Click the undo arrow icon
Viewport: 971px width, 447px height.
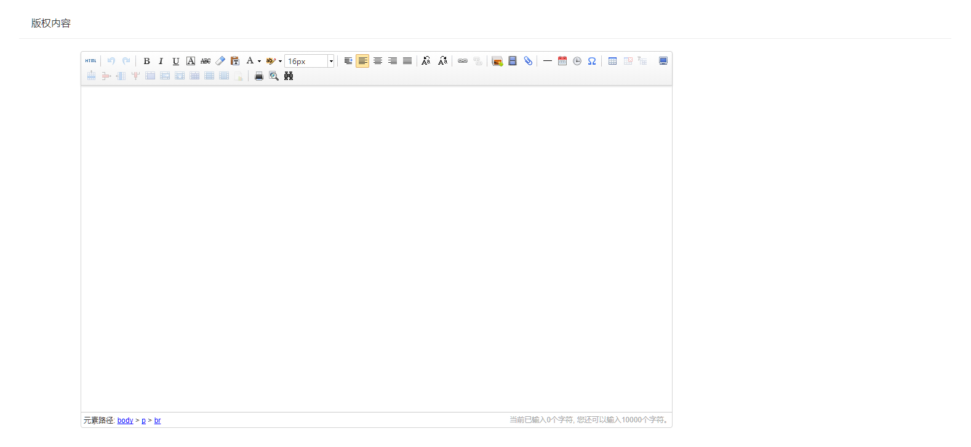click(111, 61)
